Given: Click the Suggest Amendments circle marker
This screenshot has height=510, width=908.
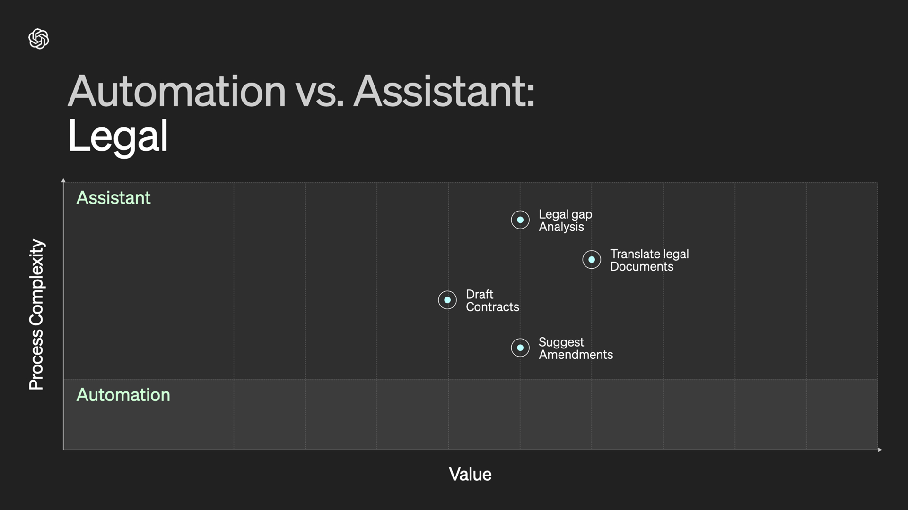Looking at the screenshot, I should pos(520,348).
